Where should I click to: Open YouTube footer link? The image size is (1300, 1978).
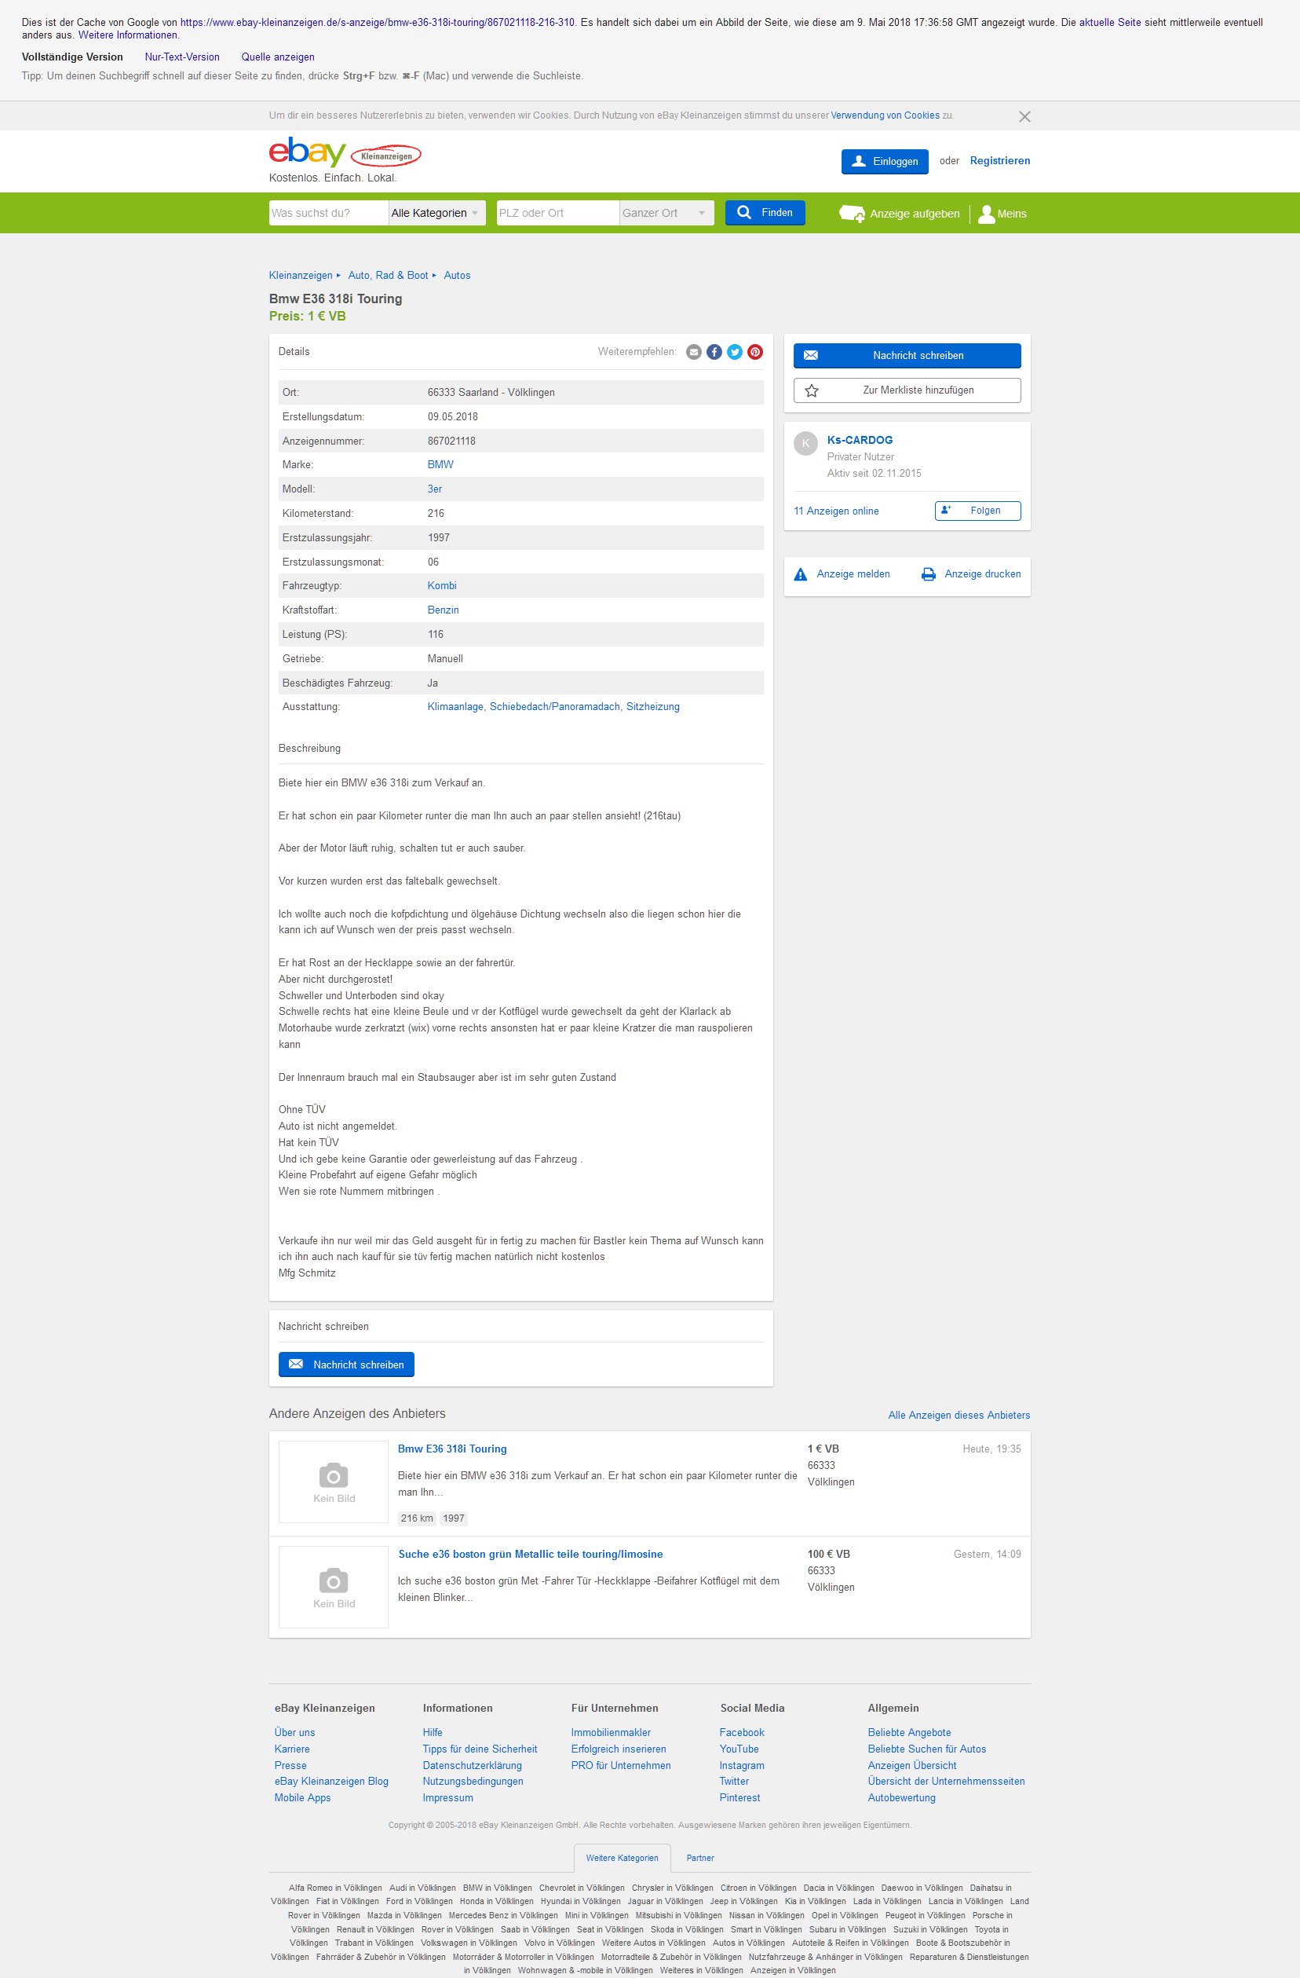pos(739,1749)
